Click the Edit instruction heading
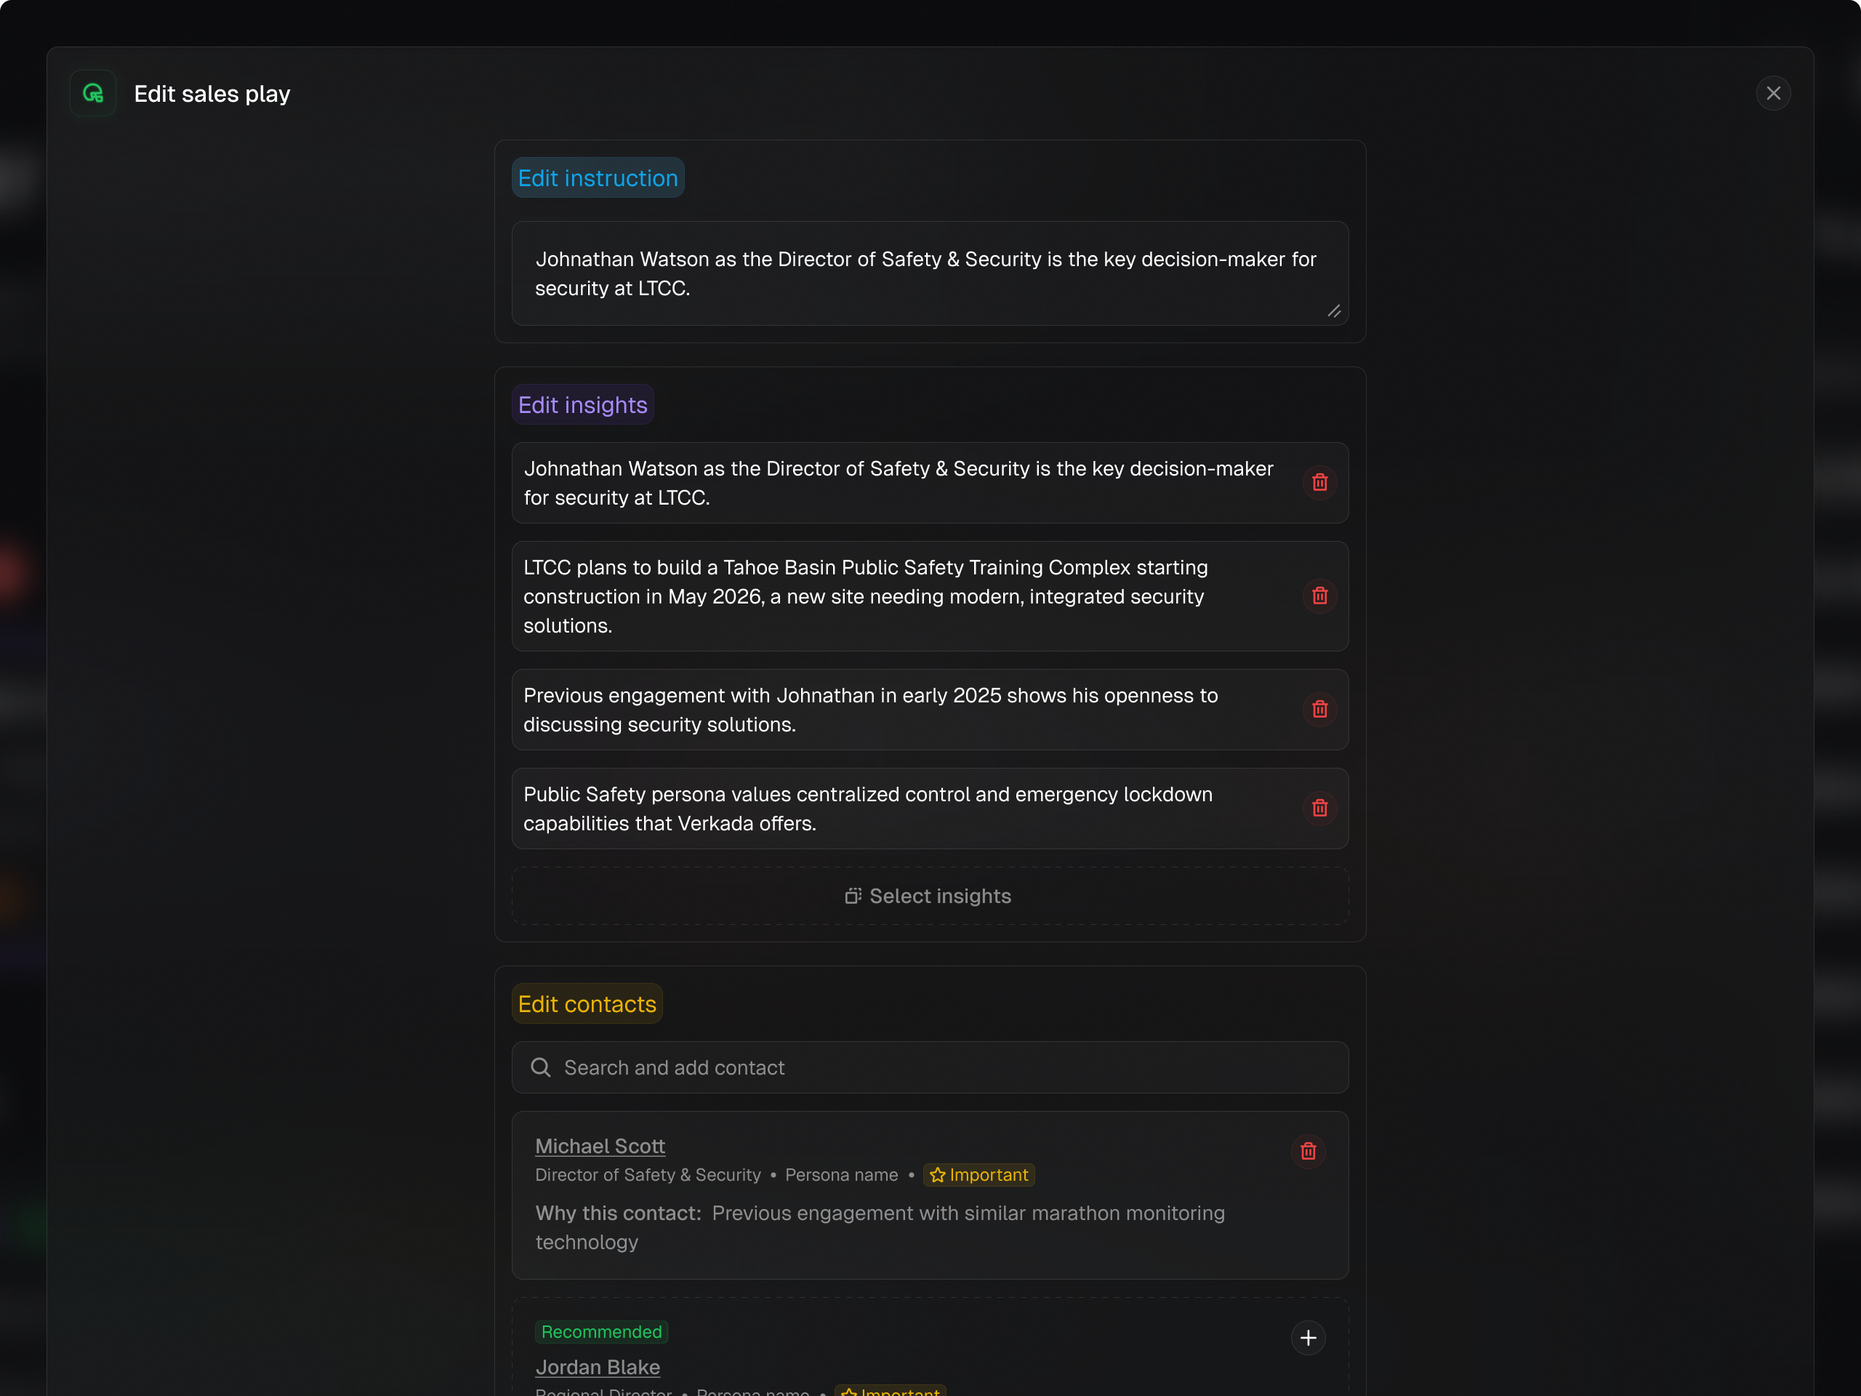 (x=598, y=178)
